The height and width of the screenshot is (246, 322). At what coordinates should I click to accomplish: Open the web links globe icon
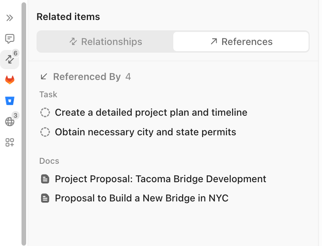pos(10,121)
